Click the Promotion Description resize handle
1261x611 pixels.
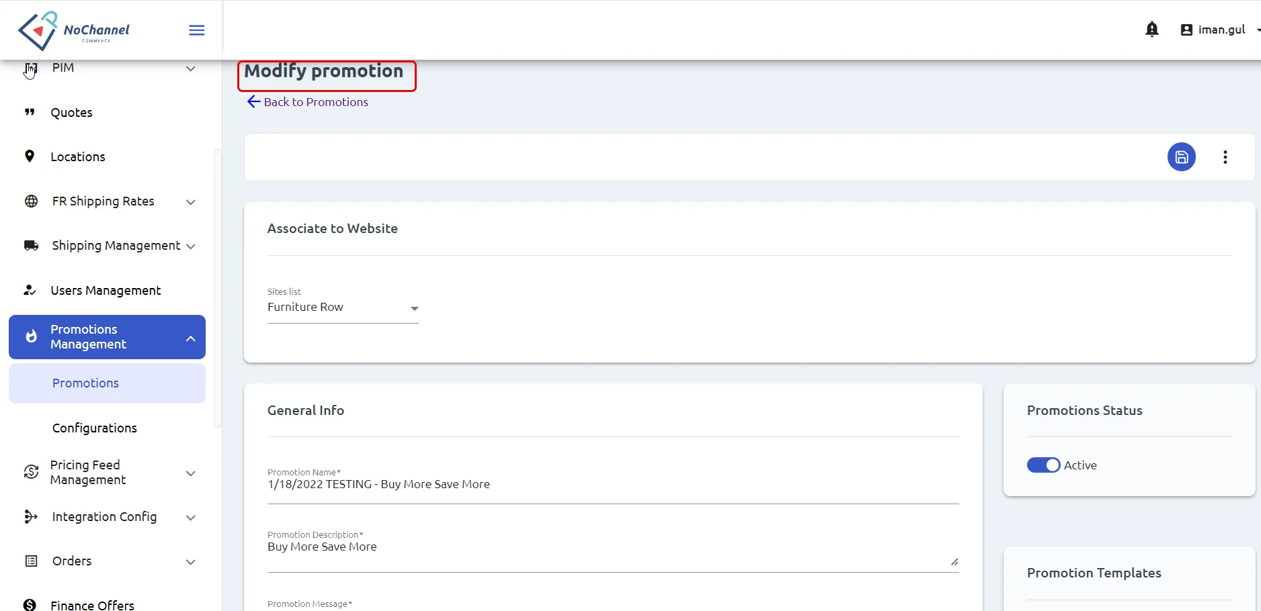point(954,562)
